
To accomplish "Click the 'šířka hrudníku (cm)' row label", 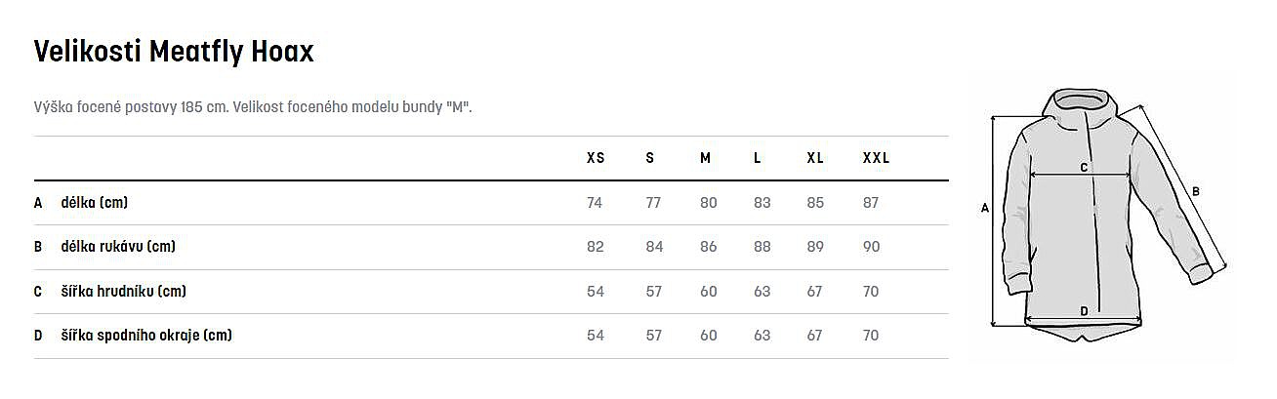I will [x=123, y=291].
